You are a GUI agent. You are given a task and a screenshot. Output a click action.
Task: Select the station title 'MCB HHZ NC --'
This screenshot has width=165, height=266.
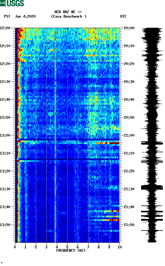point(68,12)
